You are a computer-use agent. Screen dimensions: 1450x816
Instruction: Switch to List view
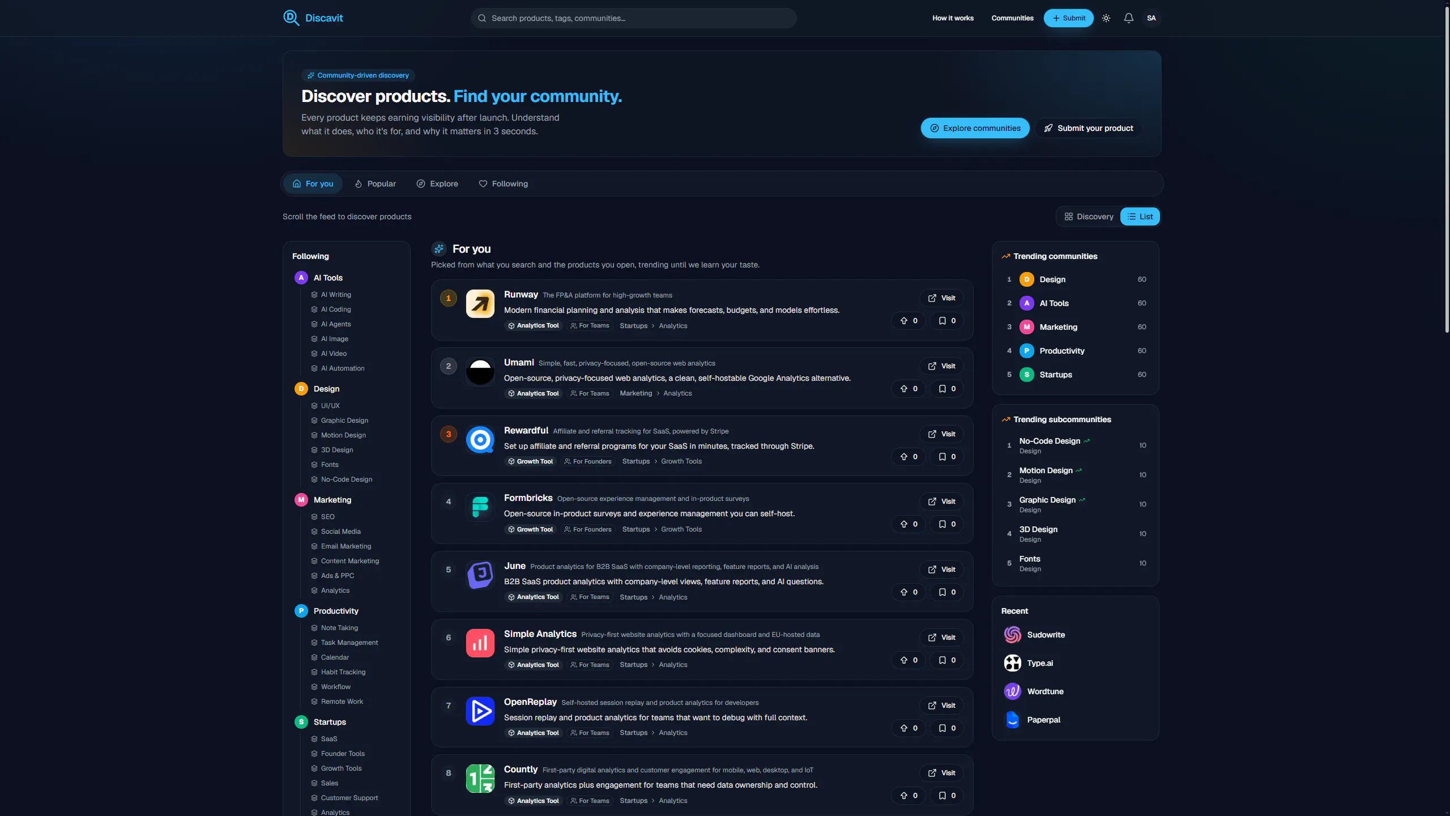pos(1140,216)
